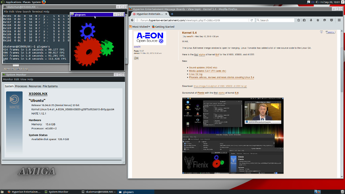345x194 pixels.
Task: Click the PM icon under xeno74's profile
Action: click(136, 58)
